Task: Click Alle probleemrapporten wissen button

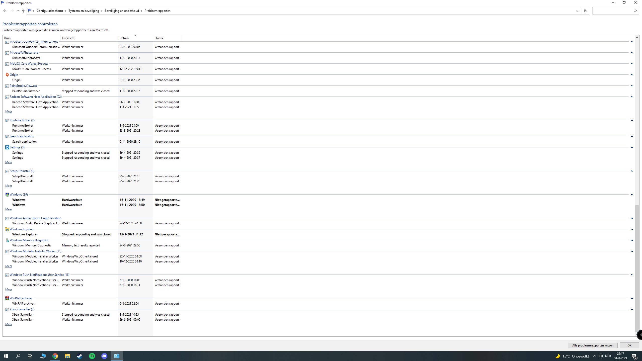Action: coord(593,345)
